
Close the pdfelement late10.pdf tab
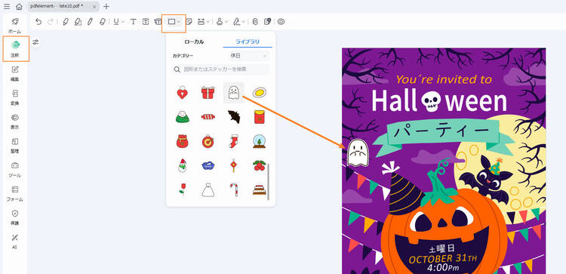(94, 7)
